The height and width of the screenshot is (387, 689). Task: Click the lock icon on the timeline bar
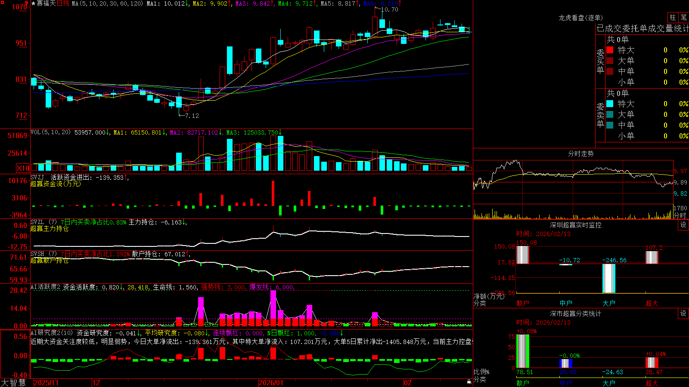[469, 382]
